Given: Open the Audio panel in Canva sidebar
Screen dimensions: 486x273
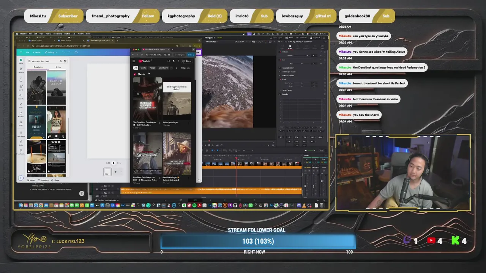Looking at the screenshot, I should pyautogui.click(x=21, y=143).
